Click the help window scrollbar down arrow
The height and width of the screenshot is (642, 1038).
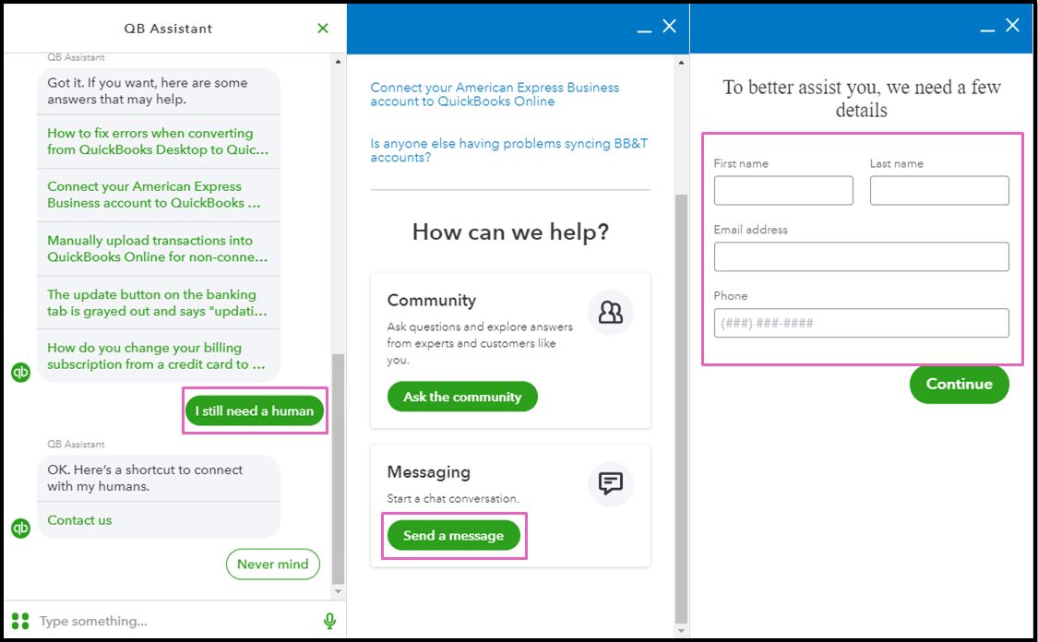pos(681,631)
